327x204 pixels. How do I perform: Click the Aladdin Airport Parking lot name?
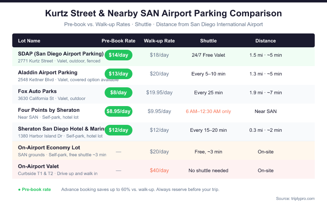47,73
